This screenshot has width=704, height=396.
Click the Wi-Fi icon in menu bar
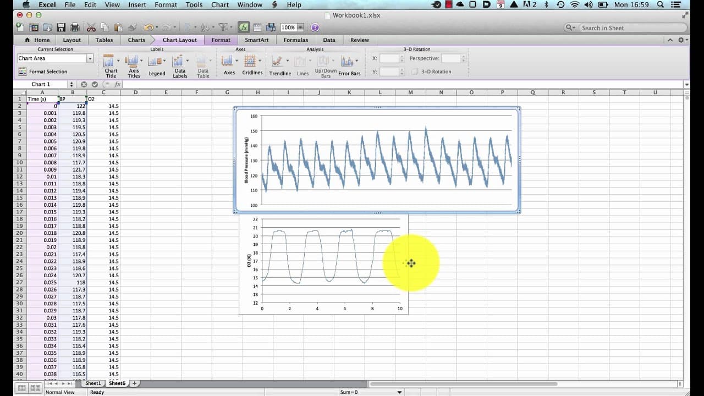click(575, 4)
